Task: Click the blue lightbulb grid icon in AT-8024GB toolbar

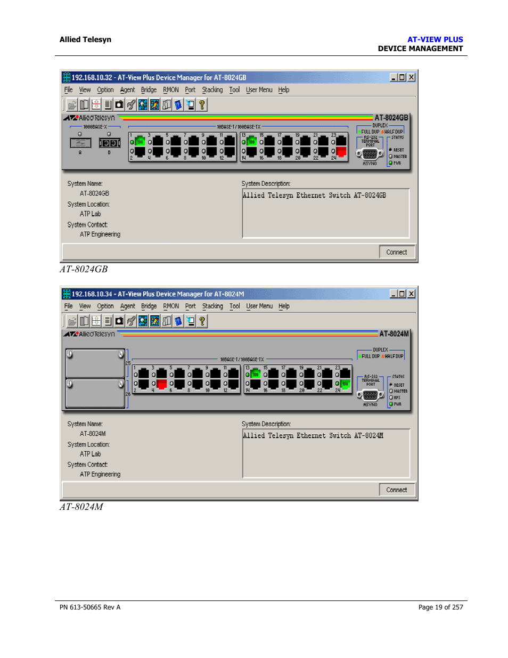Action: [x=143, y=105]
